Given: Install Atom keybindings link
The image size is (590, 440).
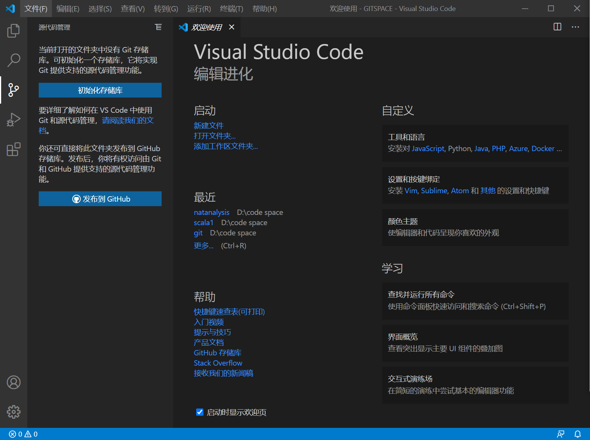Looking at the screenshot, I should click(460, 191).
